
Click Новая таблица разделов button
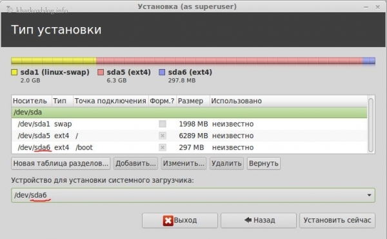[x=61, y=163]
